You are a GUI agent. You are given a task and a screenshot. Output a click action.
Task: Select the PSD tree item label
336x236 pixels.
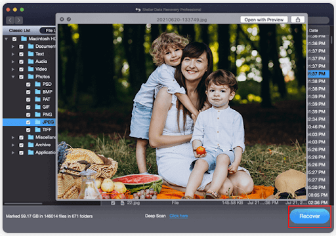[47, 84]
